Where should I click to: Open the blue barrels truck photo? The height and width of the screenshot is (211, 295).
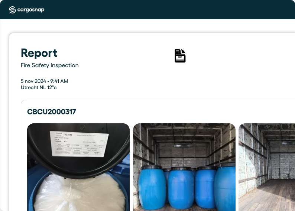click(184, 167)
